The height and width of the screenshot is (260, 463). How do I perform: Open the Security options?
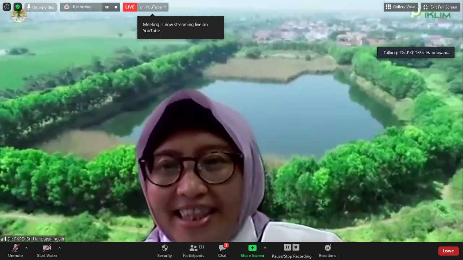pyautogui.click(x=165, y=251)
